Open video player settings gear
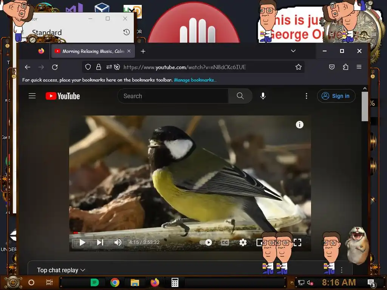 [243, 243]
